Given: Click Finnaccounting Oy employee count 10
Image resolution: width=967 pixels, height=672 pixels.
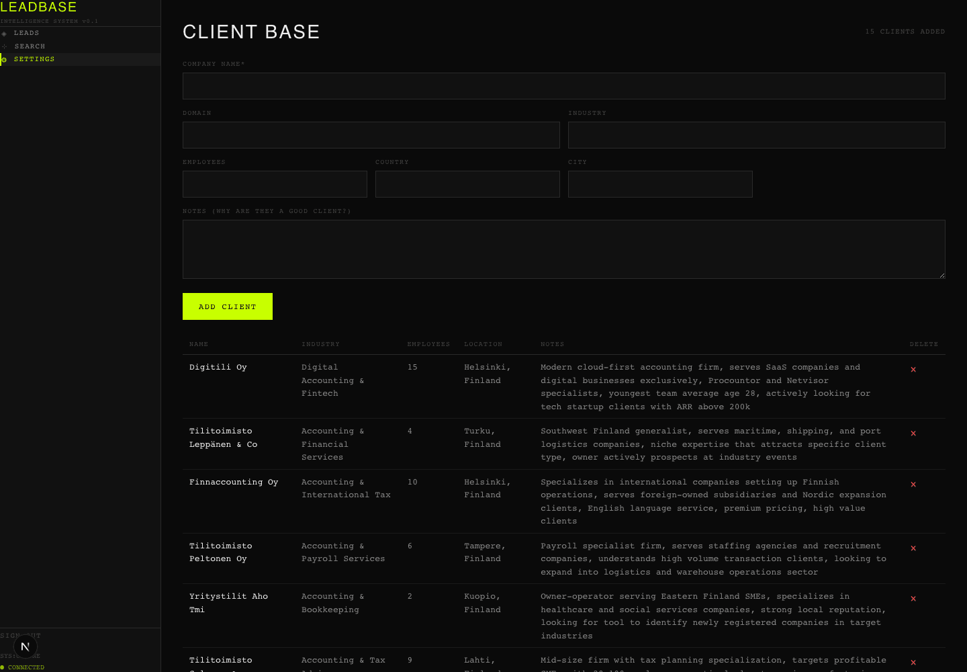Looking at the screenshot, I should (412, 482).
